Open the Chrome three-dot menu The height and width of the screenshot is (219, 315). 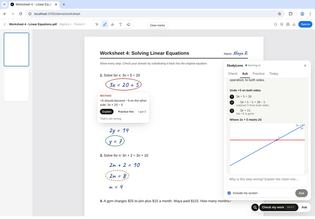pyautogui.click(x=310, y=14)
